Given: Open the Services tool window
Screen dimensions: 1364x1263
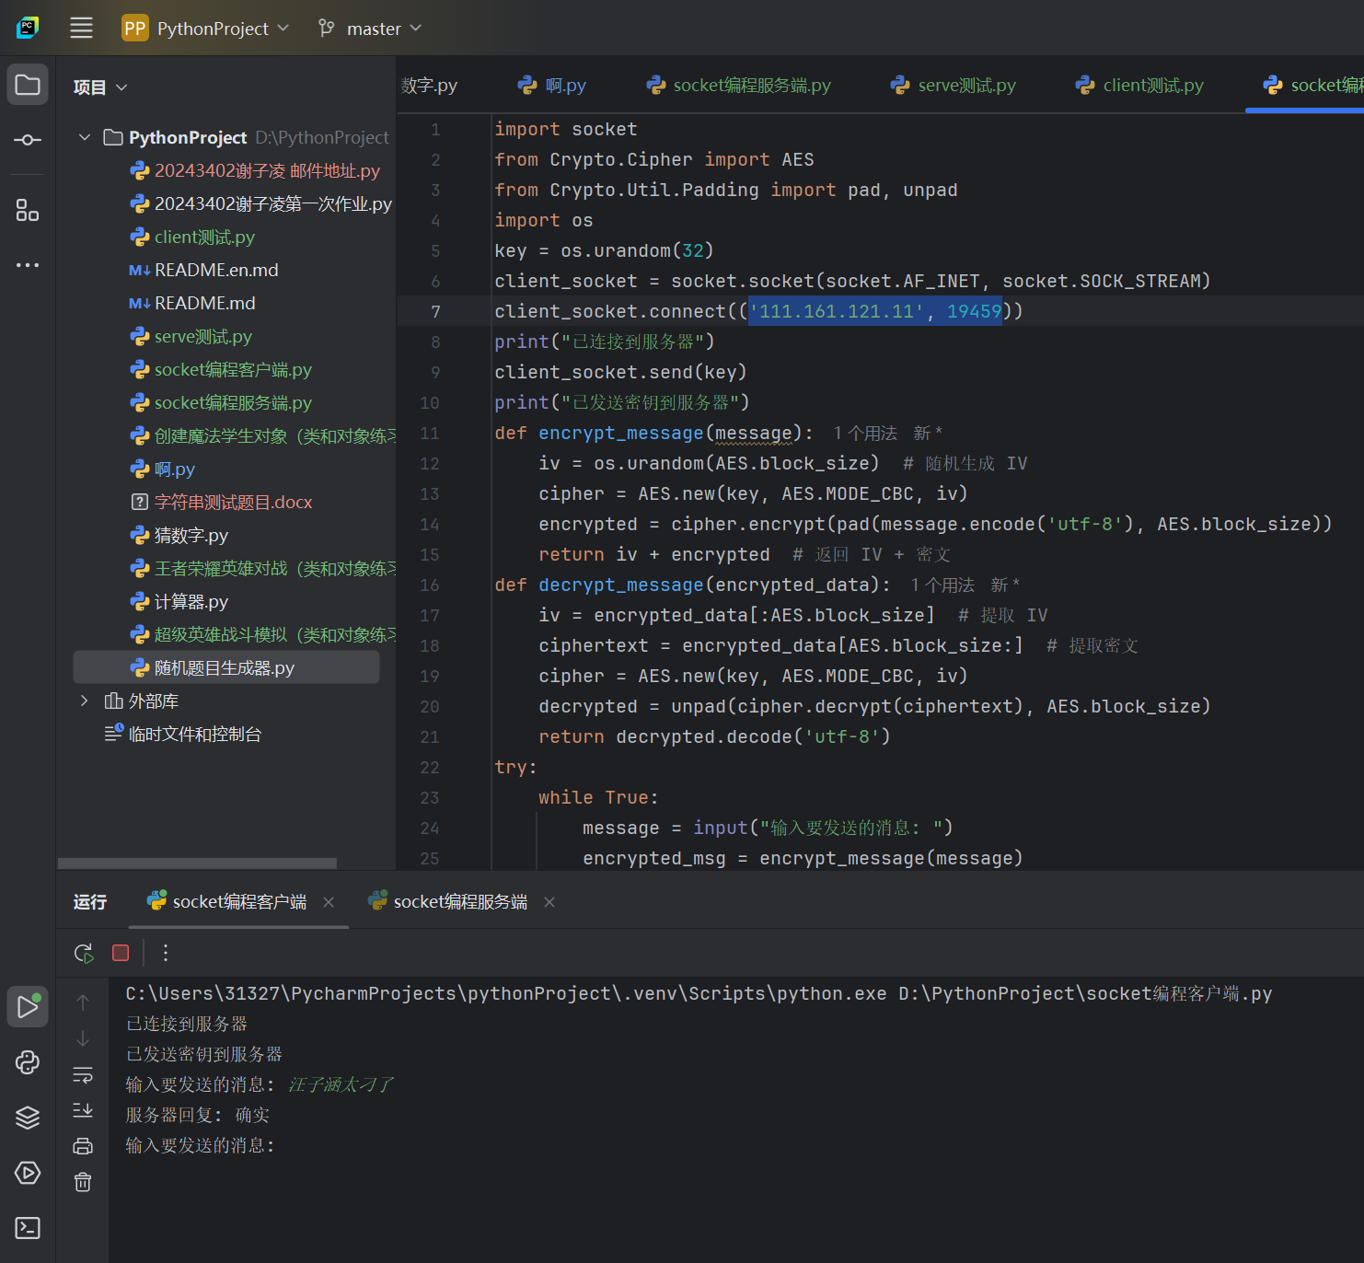Looking at the screenshot, I should 28,1173.
